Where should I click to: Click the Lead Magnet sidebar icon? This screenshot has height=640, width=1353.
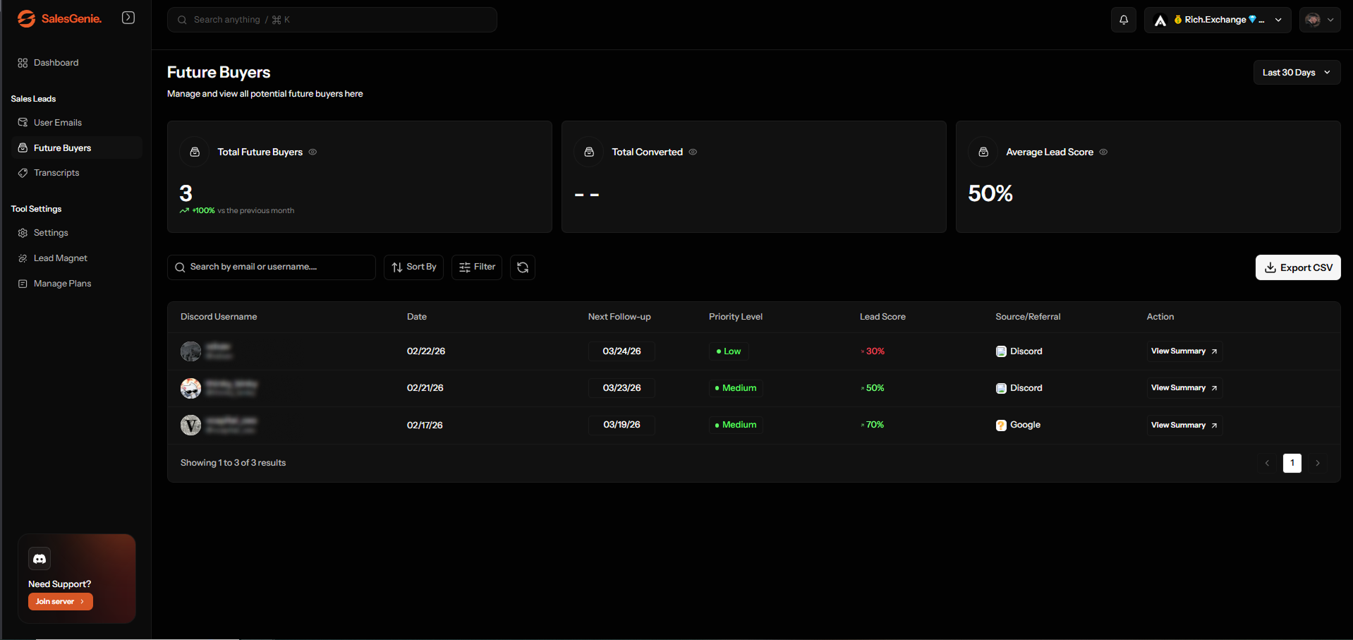tap(23, 258)
